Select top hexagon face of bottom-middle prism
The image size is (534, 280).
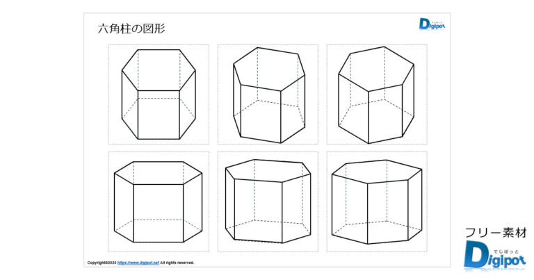[x=268, y=171]
